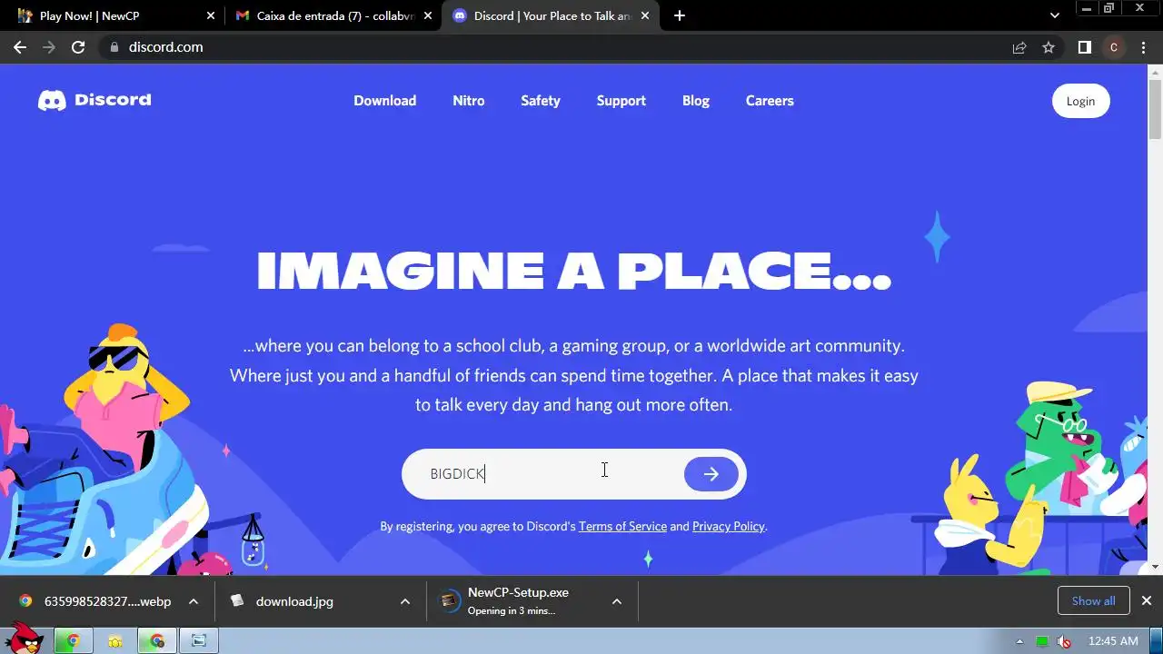The height and width of the screenshot is (654, 1163).
Task: Open a new browser tab
Action: (x=680, y=15)
